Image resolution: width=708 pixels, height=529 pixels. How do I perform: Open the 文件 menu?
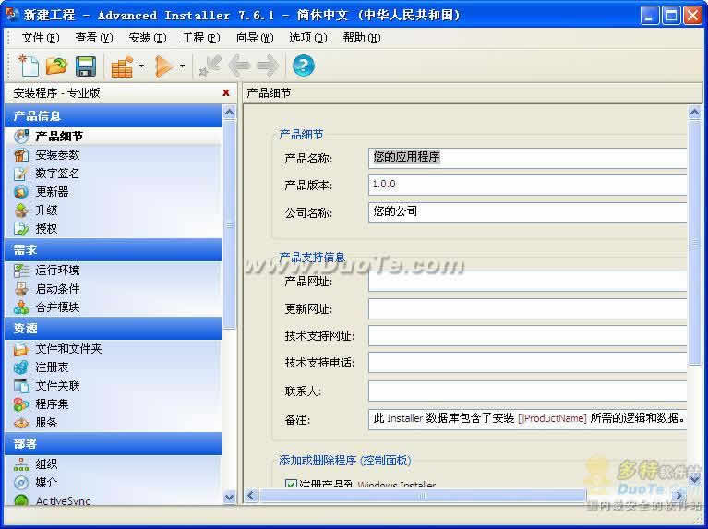[x=41, y=38]
